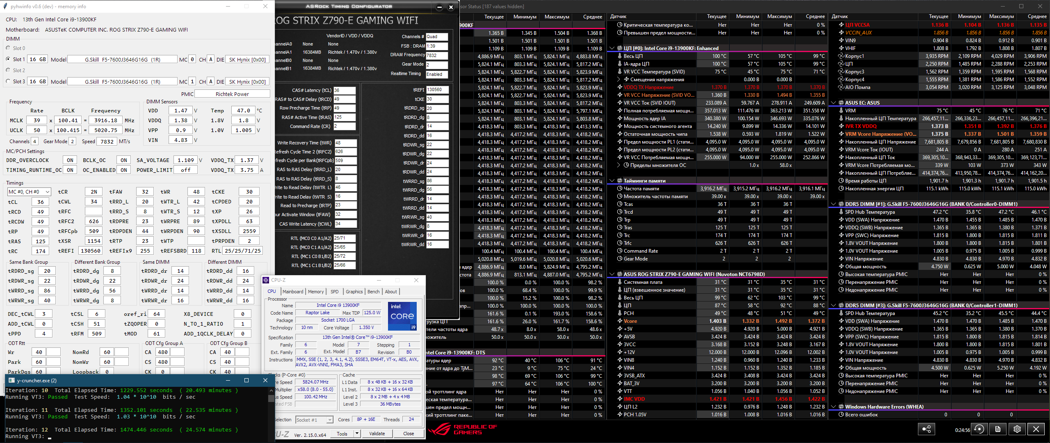Screen dimensions: 1050x443
Task: Click the y-cruncher console window icon
Action: pyautogui.click(x=11, y=380)
